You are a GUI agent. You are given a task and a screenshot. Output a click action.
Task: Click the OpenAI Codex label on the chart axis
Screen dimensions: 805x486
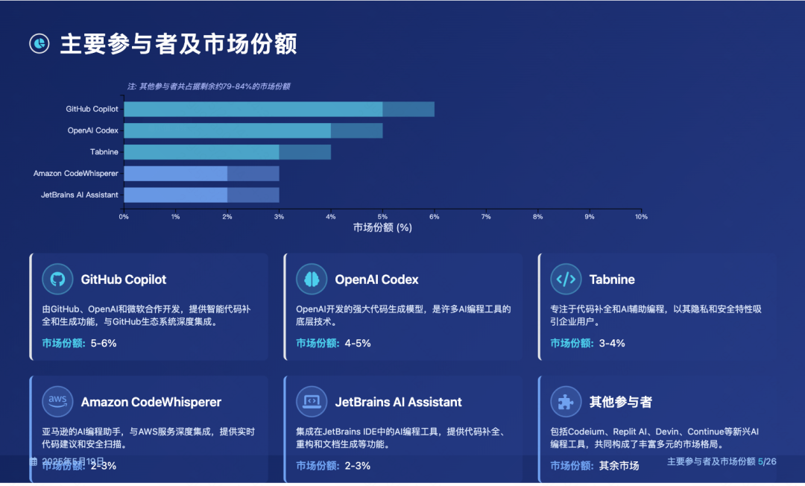pos(93,130)
